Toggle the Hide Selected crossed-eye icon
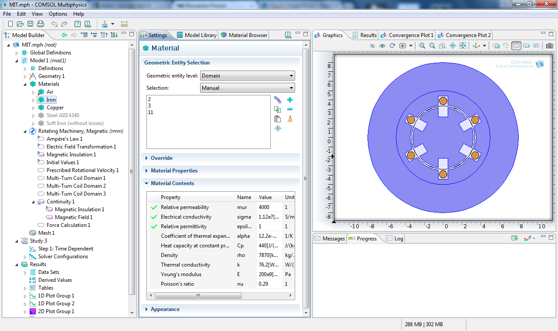Screen dimensions: 558x331 [x=372, y=46]
